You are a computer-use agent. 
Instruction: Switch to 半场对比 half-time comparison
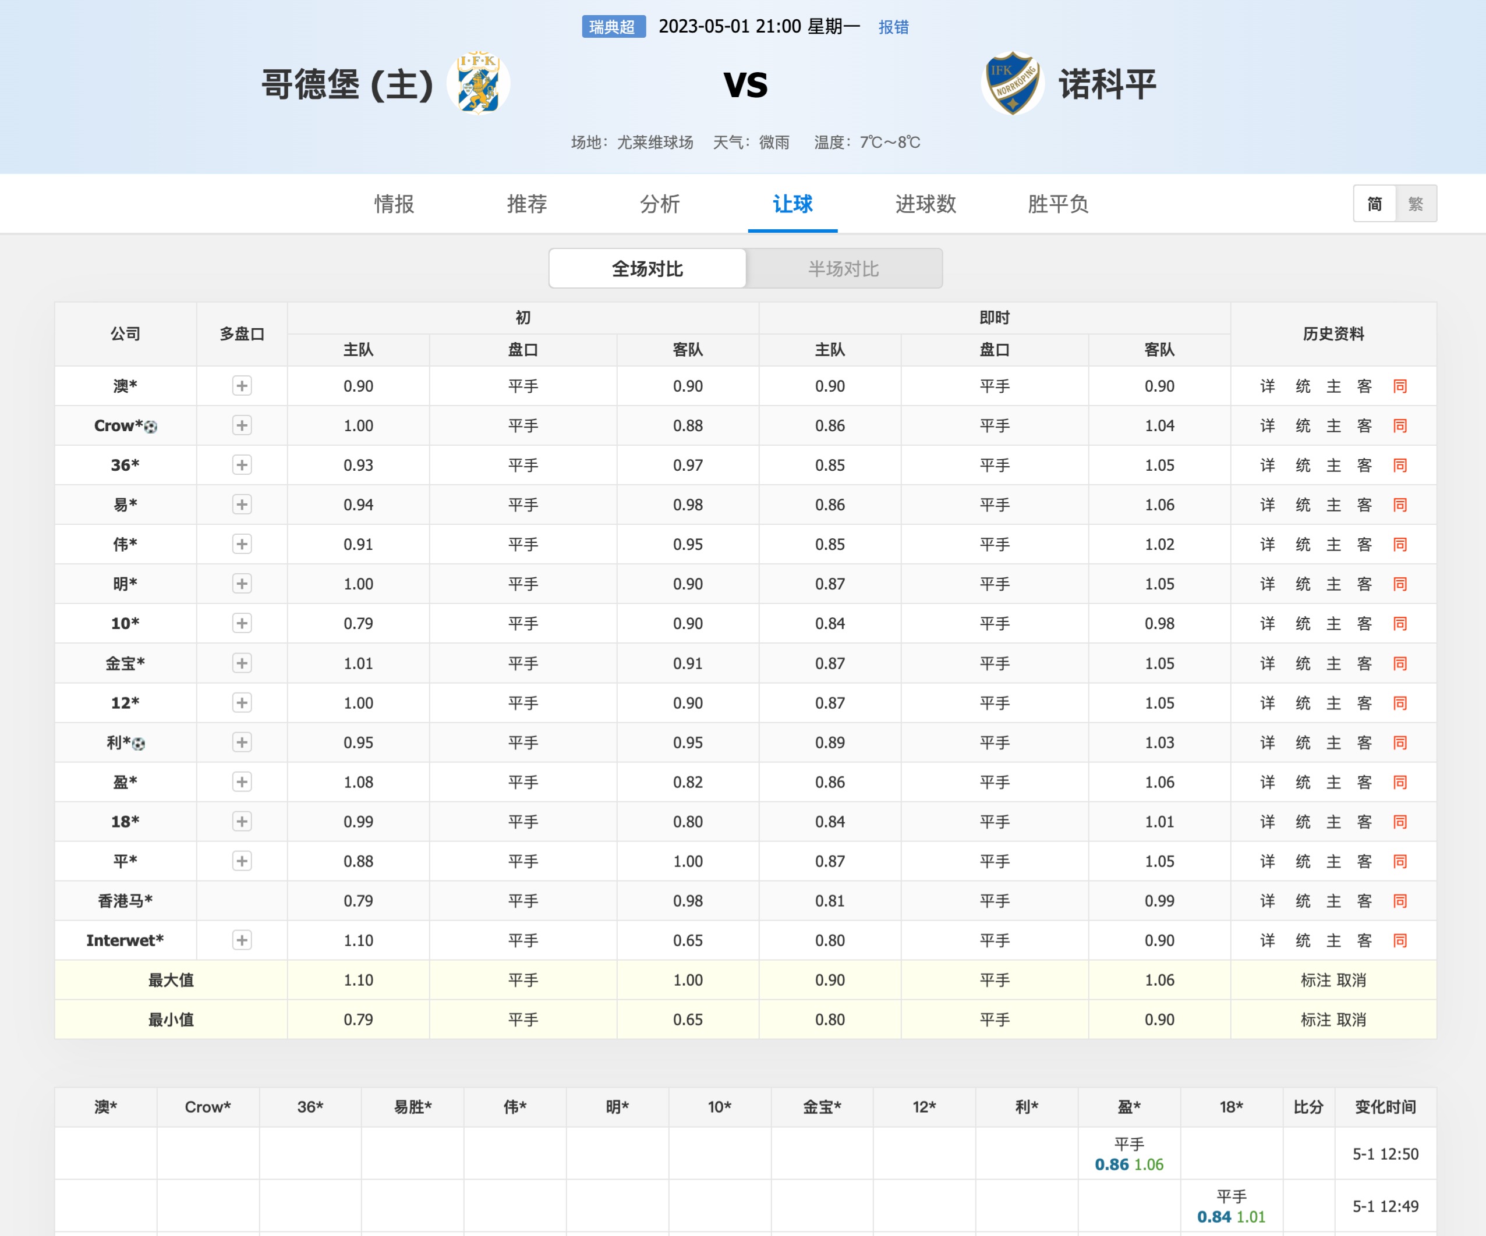844,268
